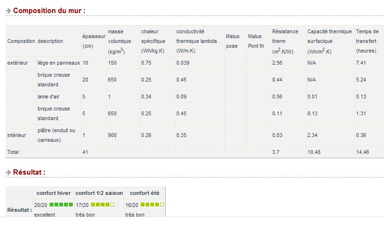Viewport: 384px width, 247px height.
Task: Click resistance value 0.56 for lame d'air
Action: 277,96
